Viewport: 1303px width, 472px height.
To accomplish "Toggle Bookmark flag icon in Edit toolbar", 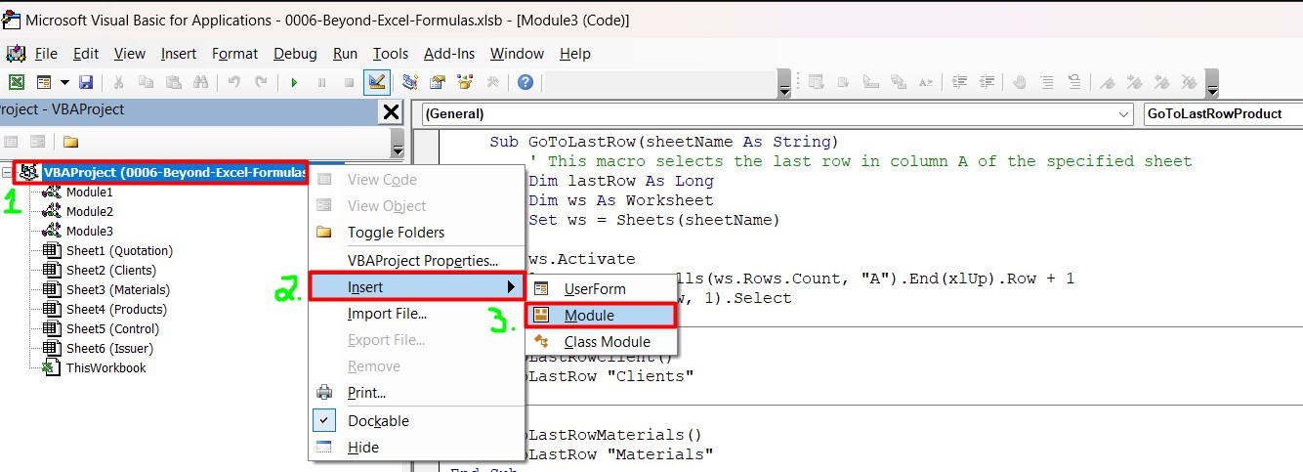I will (x=1108, y=82).
